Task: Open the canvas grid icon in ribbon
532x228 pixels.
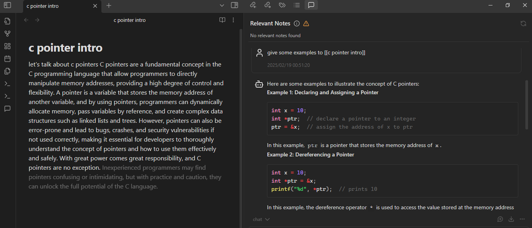Action: (7, 46)
